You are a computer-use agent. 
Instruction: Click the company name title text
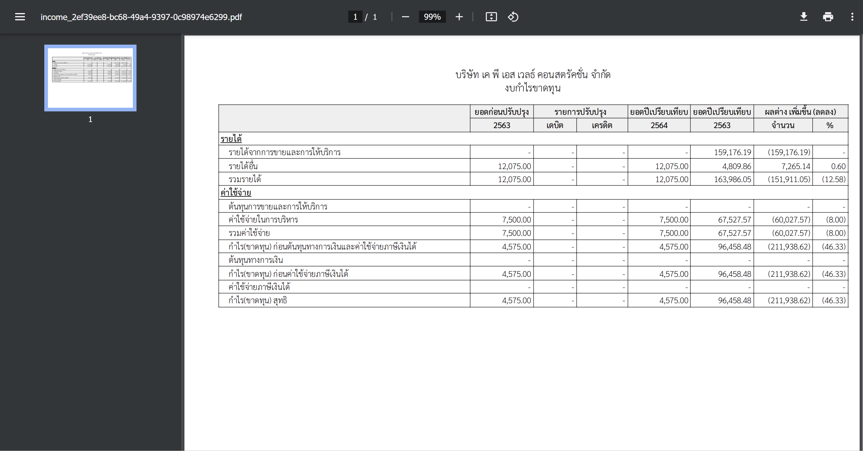tap(533, 74)
